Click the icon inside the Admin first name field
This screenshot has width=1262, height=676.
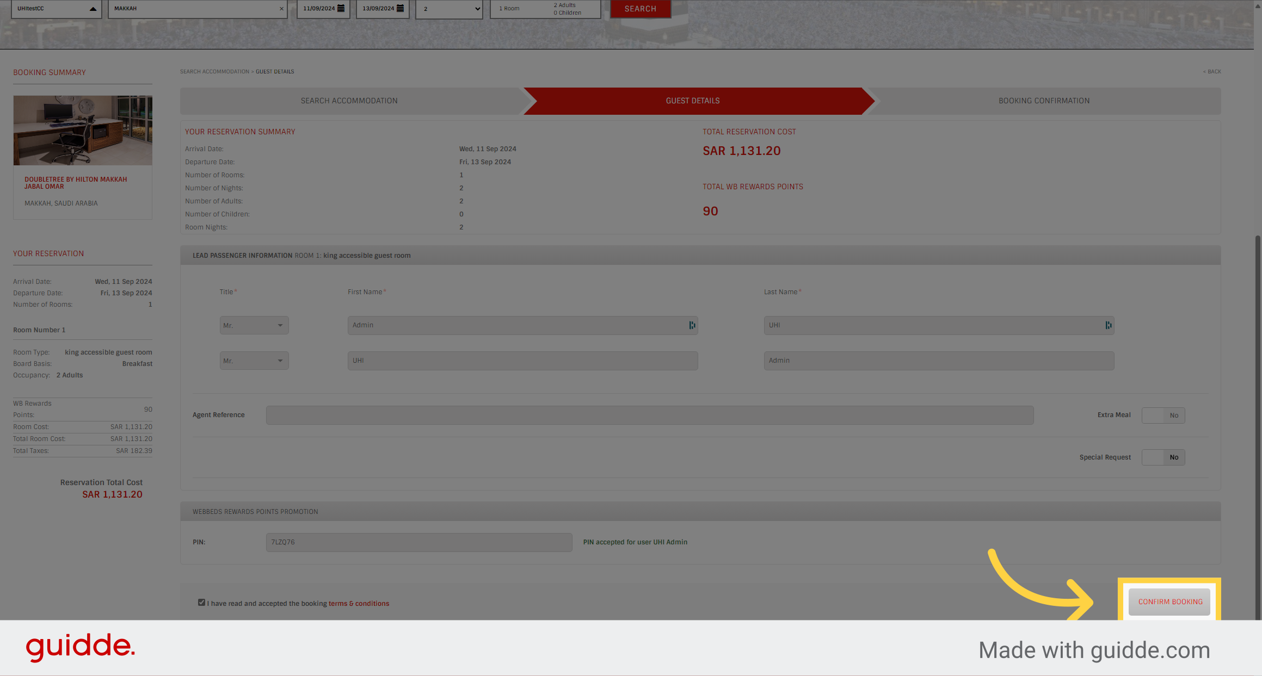(x=692, y=325)
